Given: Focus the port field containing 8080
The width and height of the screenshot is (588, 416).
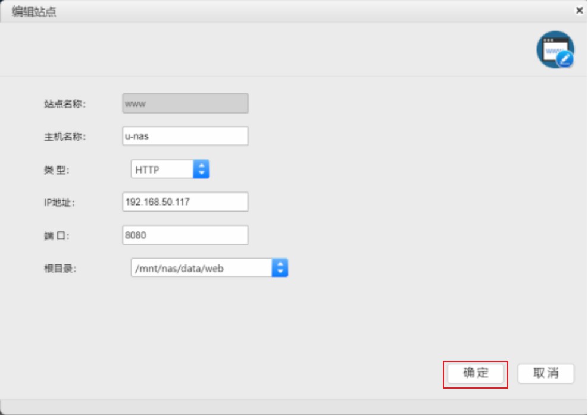Looking at the screenshot, I should click(184, 235).
